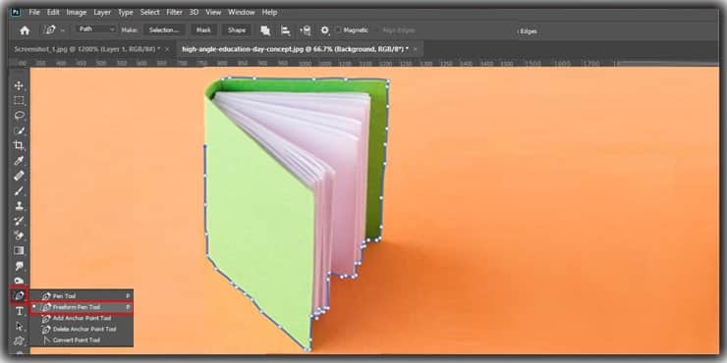Open the pen tool preset picker
Image resolution: width=727 pixels, height=363 pixels.
click(x=54, y=30)
